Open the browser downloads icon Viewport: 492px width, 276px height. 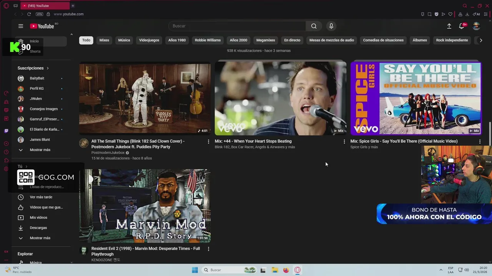click(467, 14)
